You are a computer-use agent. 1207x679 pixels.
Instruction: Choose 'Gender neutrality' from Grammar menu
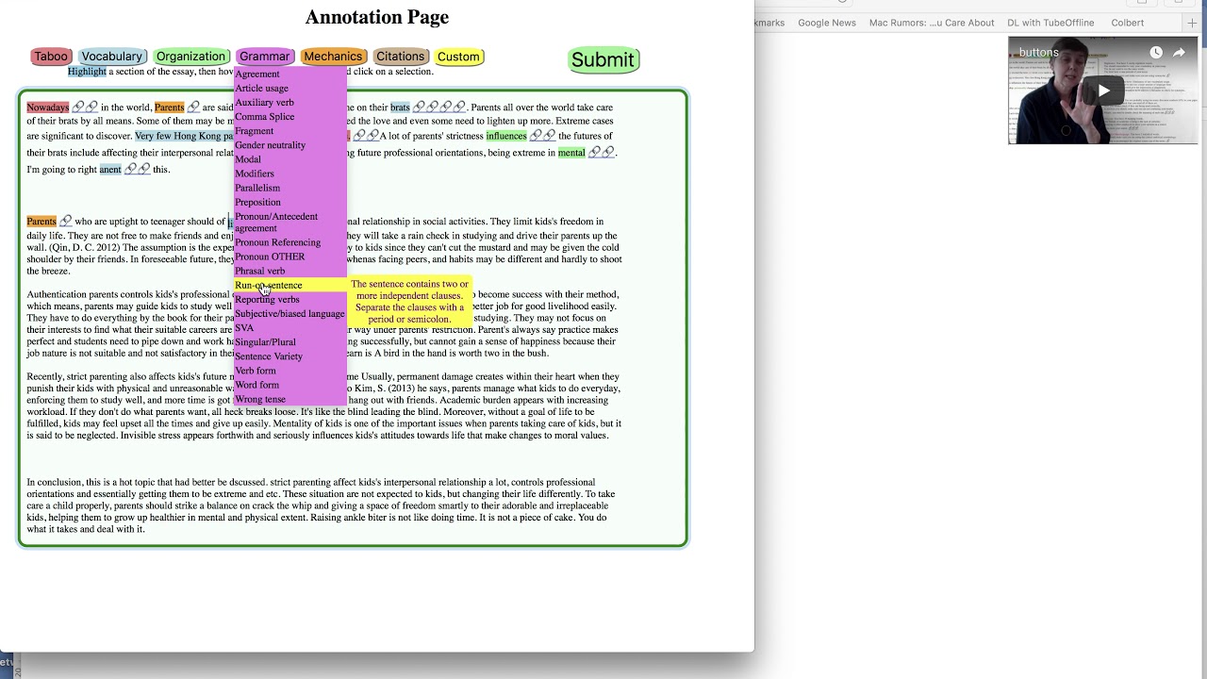point(289,145)
